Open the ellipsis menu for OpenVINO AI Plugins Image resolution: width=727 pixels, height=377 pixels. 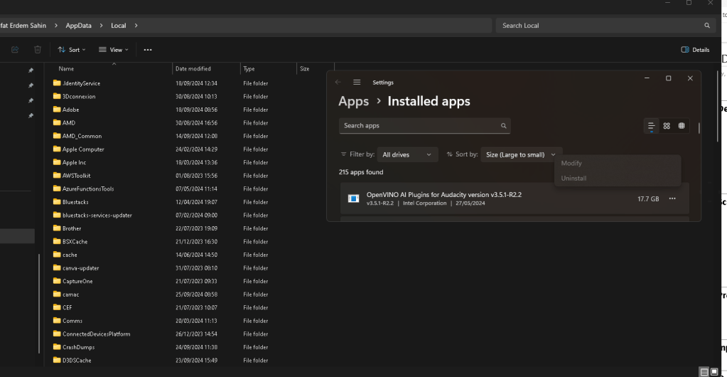click(x=672, y=198)
